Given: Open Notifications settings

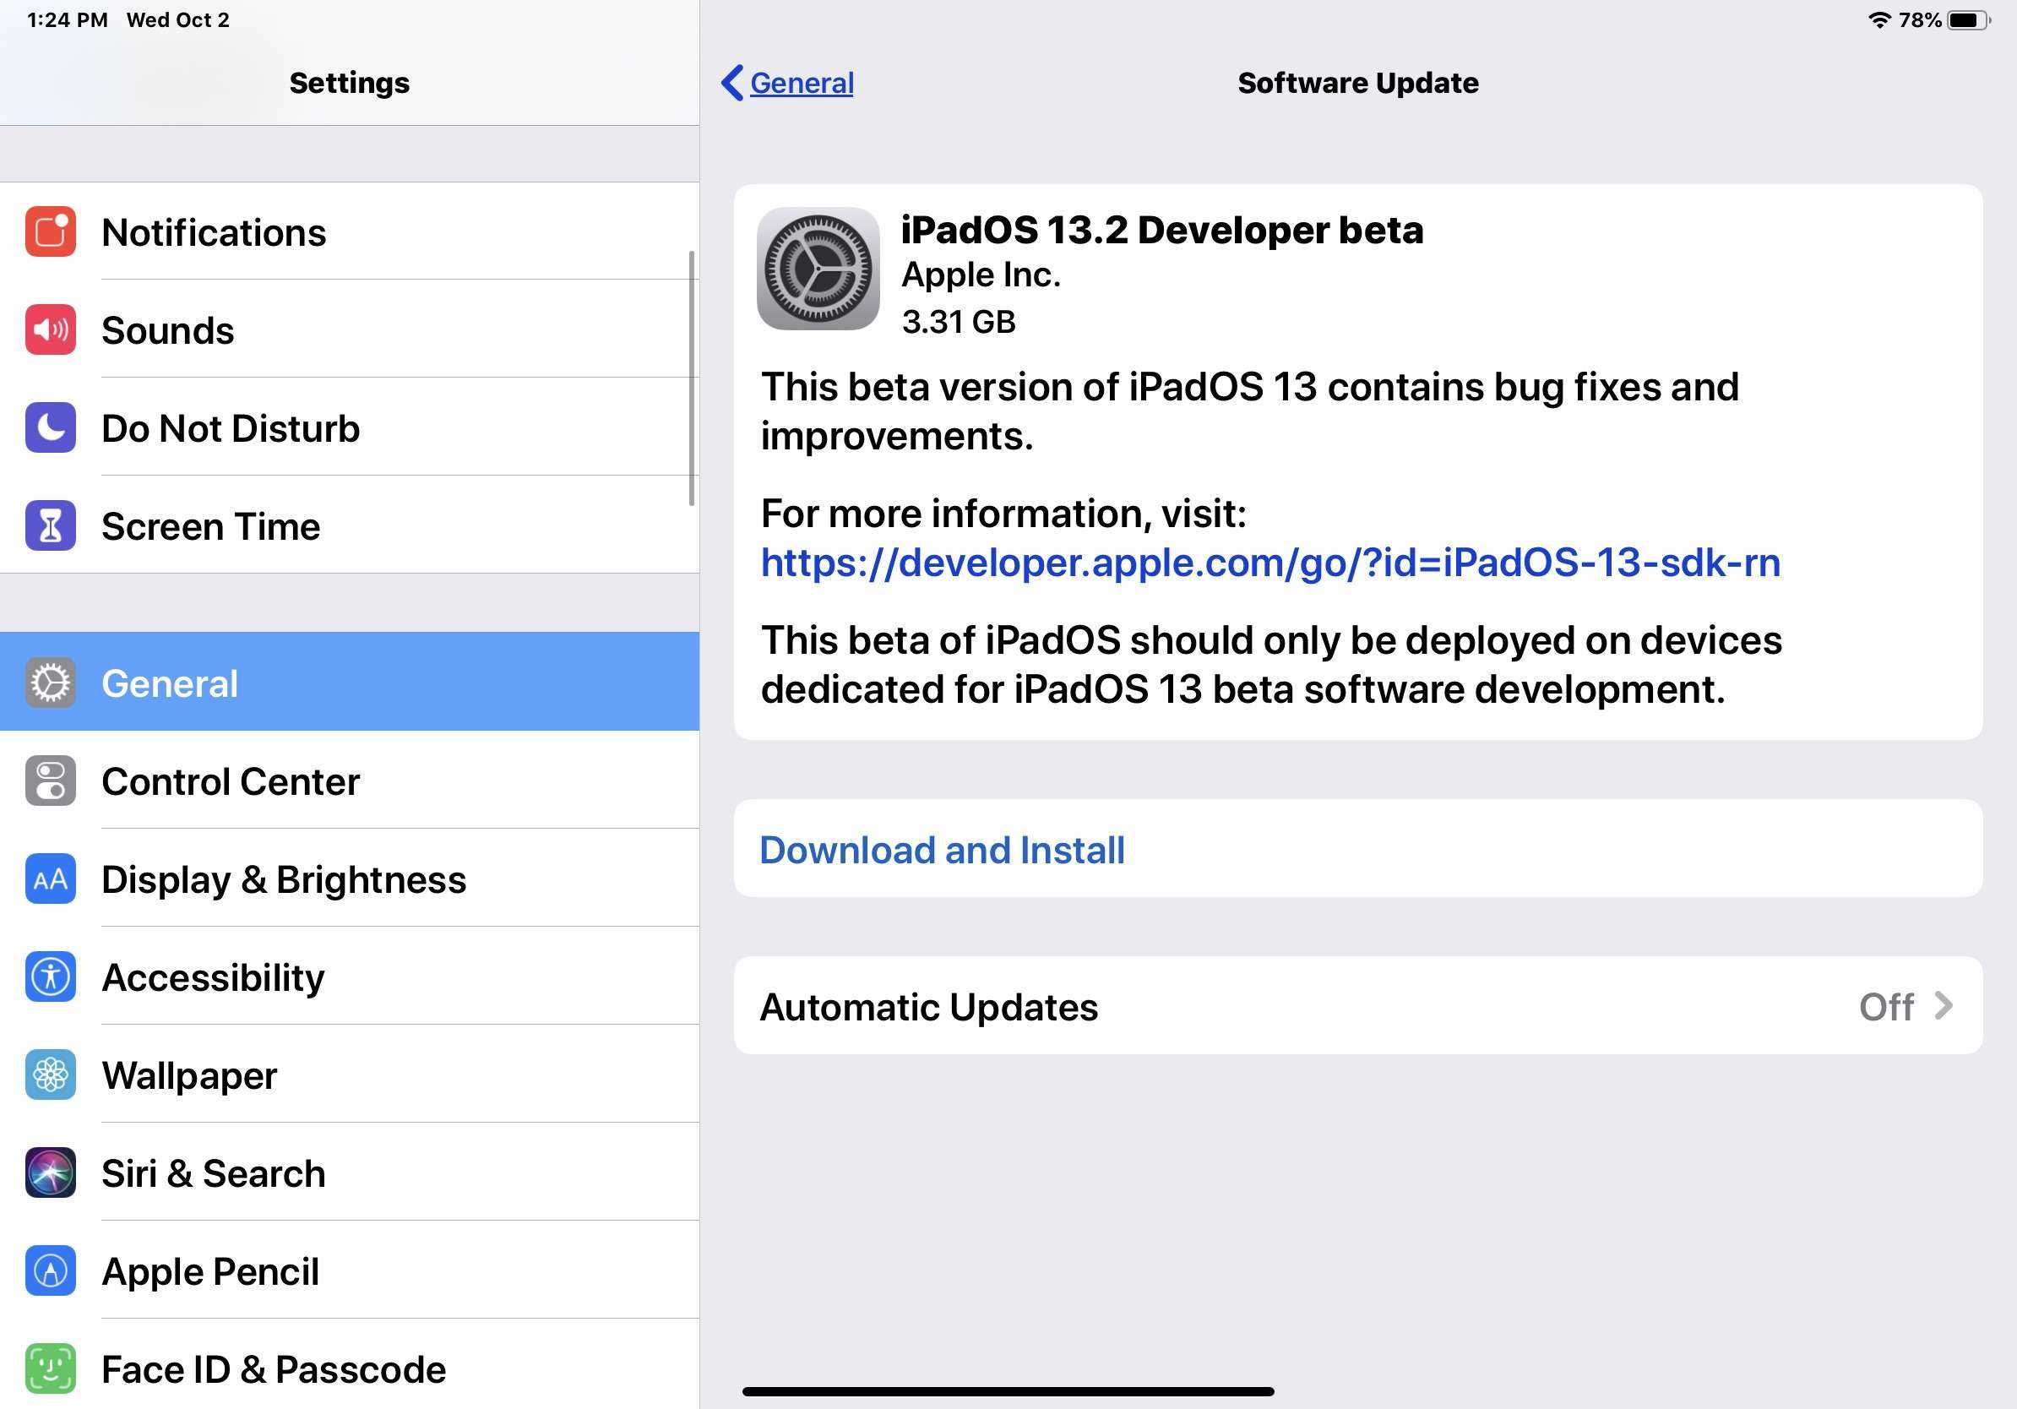Looking at the screenshot, I should coord(350,232).
